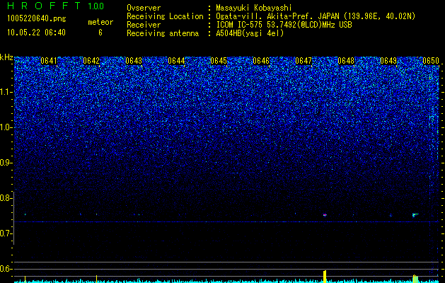Select the file name 1005220640.png
Viewport: 445px width, 283px height.
click(x=37, y=19)
